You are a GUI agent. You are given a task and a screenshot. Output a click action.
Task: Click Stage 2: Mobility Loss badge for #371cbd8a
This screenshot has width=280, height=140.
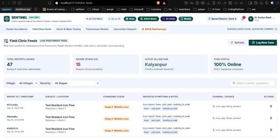pyautogui.click(x=117, y=107)
